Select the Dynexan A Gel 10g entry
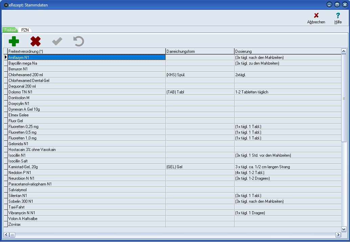The width and height of the screenshot is (350, 242). (87, 109)
